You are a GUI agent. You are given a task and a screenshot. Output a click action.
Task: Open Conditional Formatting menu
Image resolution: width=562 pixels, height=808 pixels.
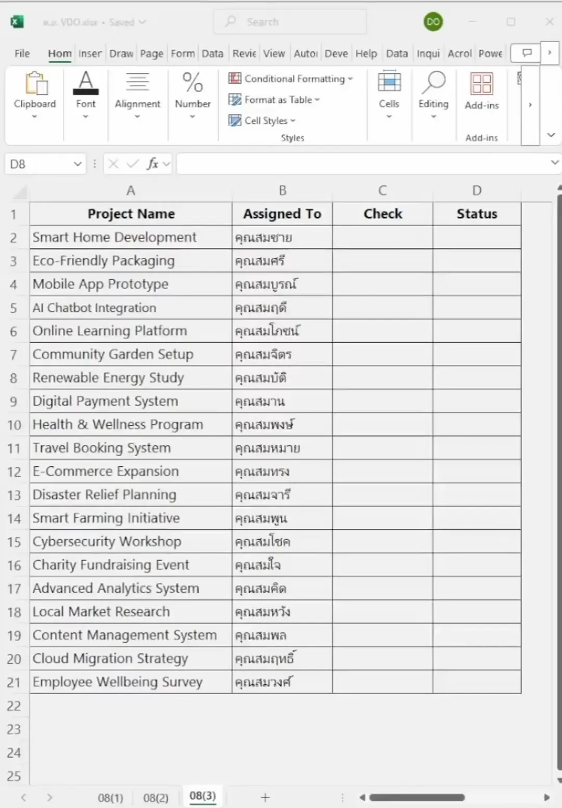(290, 79)
